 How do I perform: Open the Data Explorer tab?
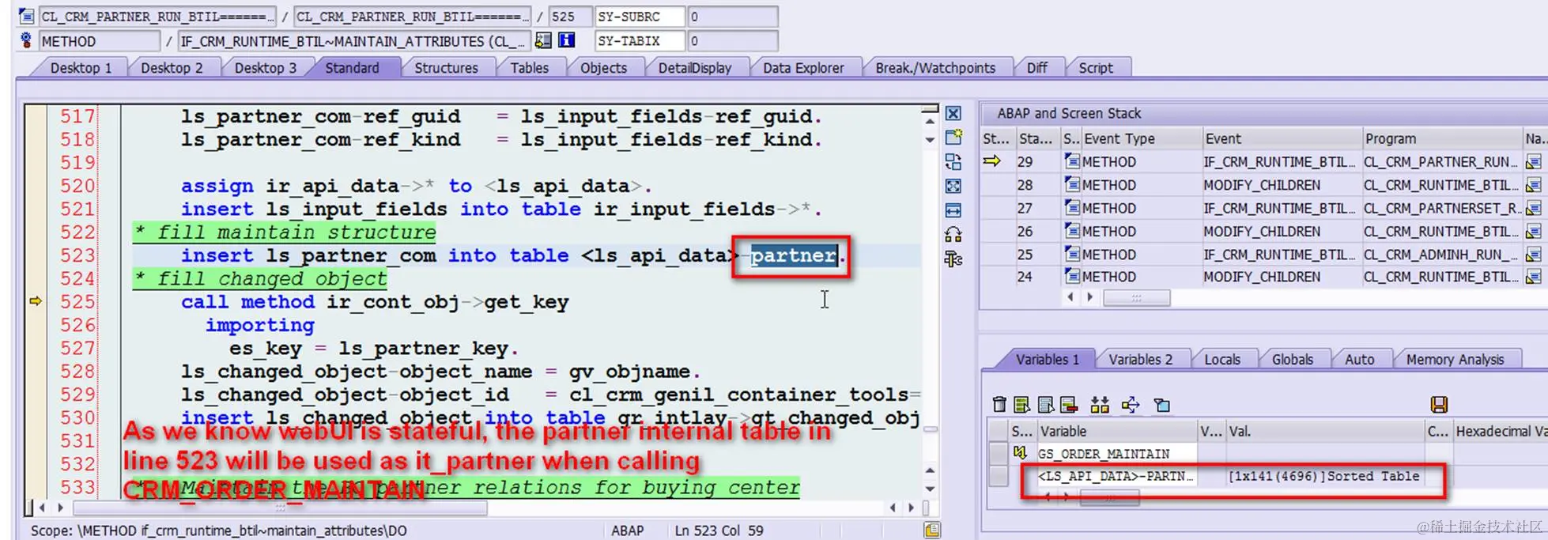[x=803, y=68]
